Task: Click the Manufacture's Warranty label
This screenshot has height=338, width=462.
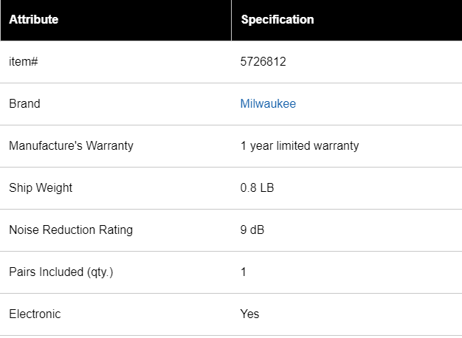Action: [71, 146]
